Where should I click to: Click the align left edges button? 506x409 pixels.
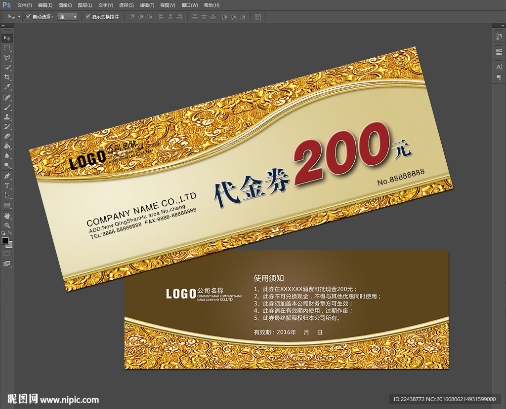click(x=162, y=17)
